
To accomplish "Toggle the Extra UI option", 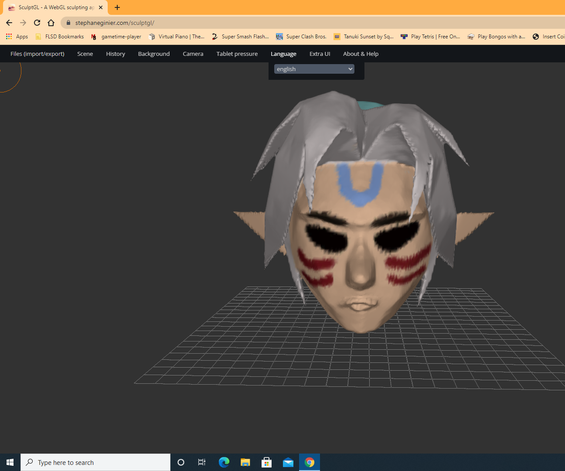I will [320, 54].
